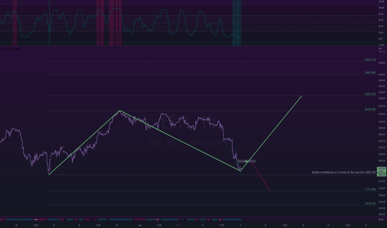This screenshot has height=228, width=387.
Task: Select the small gray label box near June 13 low
Action: coord(246,161)
